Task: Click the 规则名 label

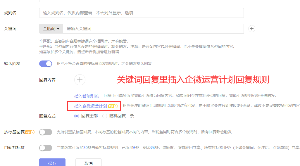Action: 10,13
